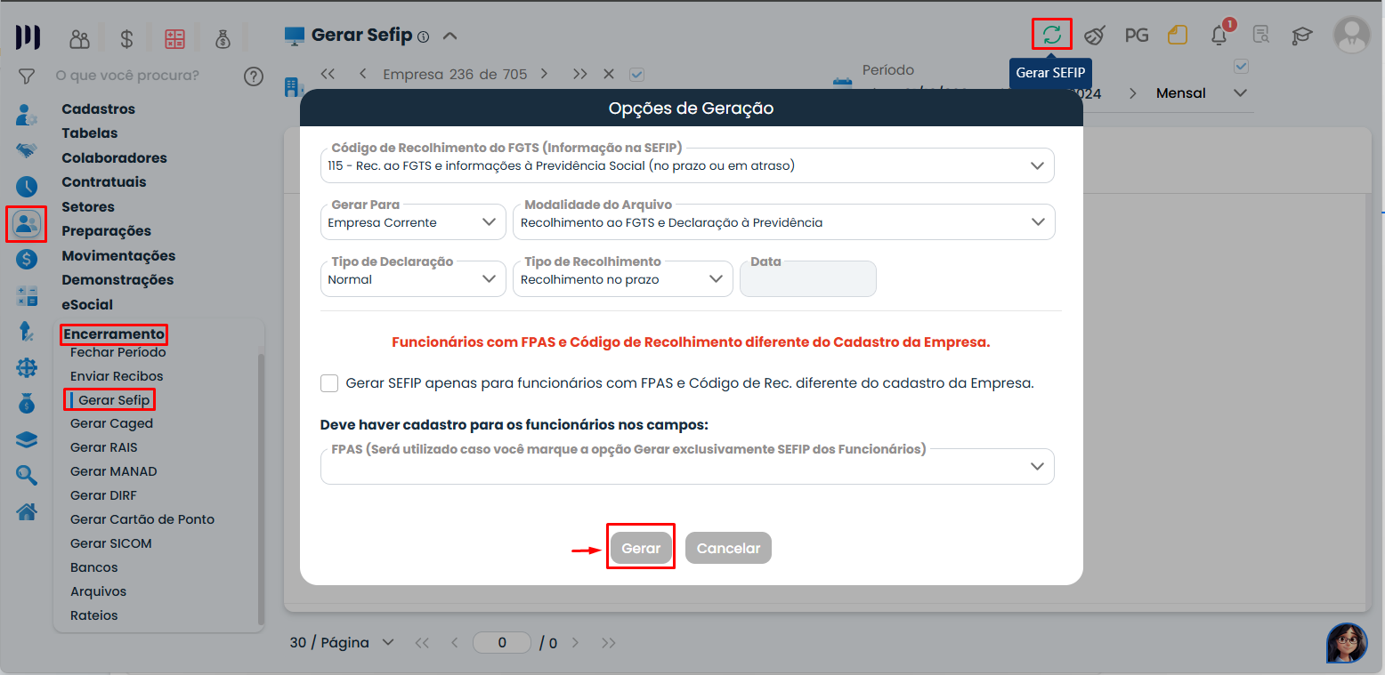This screenshot has width=1385, height=675.
Task: Select the user-with-gear sidebar icon
Action: pos(27,114)
